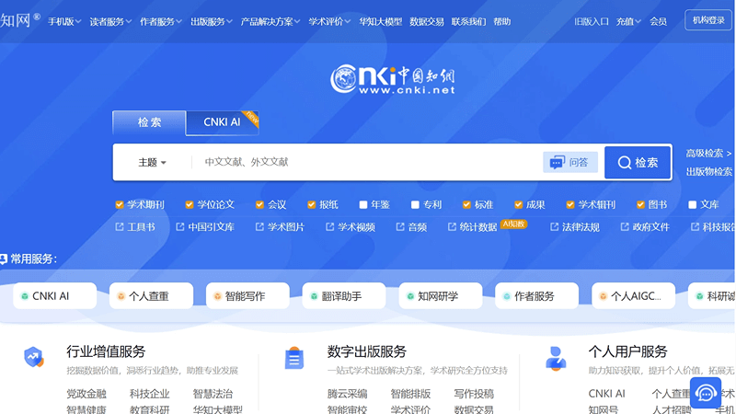Uncheck the 学位论文 checkbox
Viewport: 736px width, 414px height.
[x=190, y=204]
